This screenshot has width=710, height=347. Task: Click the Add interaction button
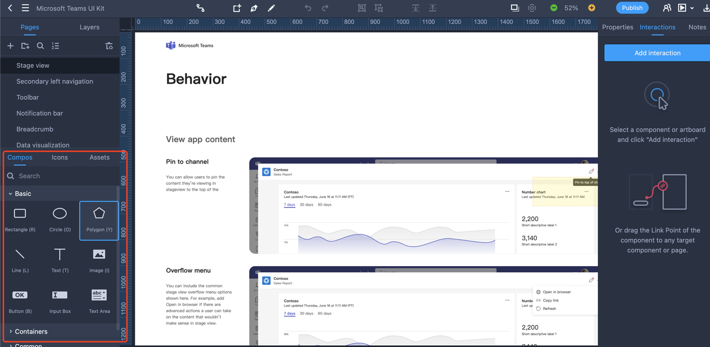(x=657, y=53)
